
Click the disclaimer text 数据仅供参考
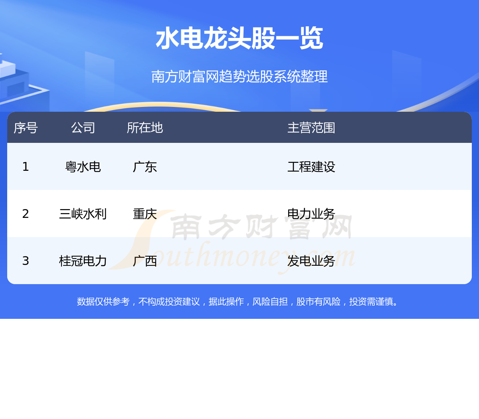pos(103,301)
